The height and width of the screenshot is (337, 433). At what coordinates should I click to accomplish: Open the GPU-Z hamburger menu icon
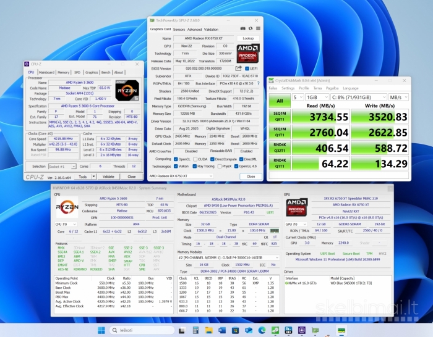258,28
